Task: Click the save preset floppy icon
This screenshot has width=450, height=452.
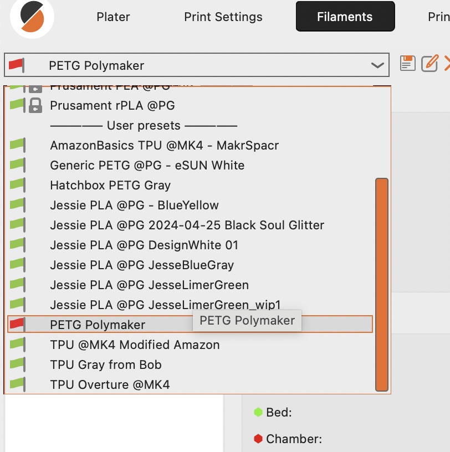Action: tap(407, 63)
